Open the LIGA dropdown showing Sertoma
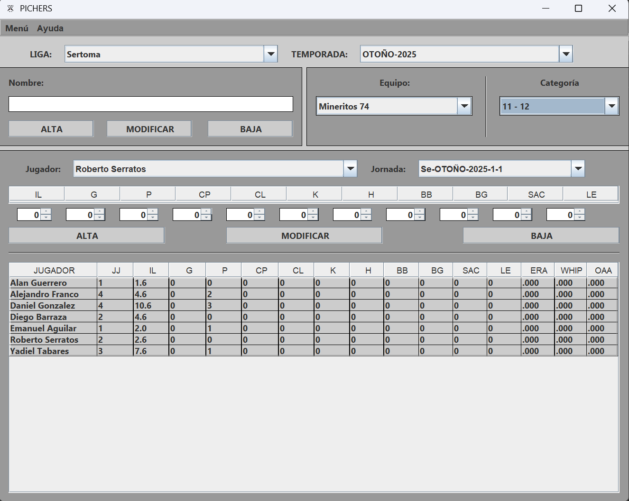The image size is (629, 501). pyautogui.click(x=270, y=54)
